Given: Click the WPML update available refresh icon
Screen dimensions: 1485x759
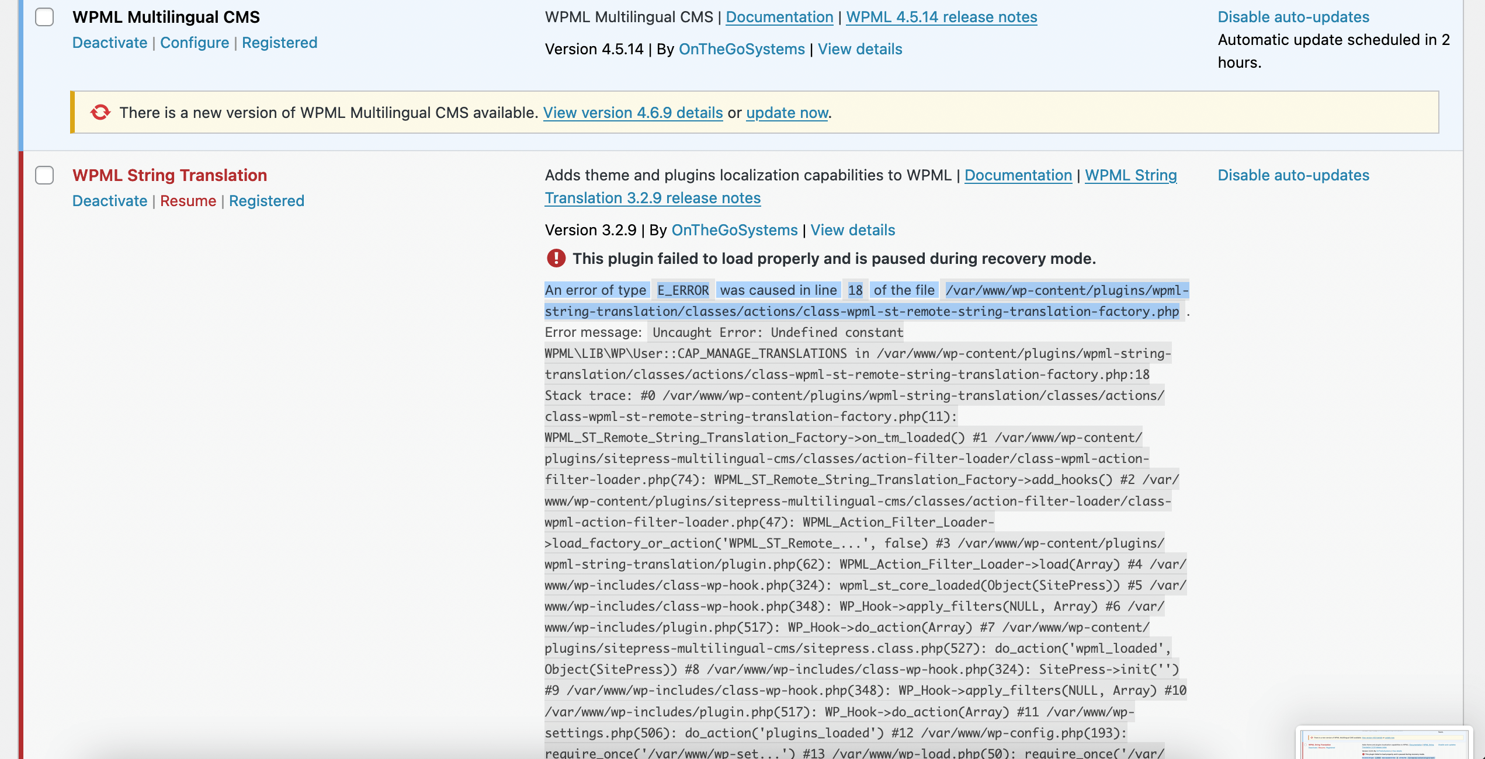Looking at the screenshot, I should pos(100,112).
